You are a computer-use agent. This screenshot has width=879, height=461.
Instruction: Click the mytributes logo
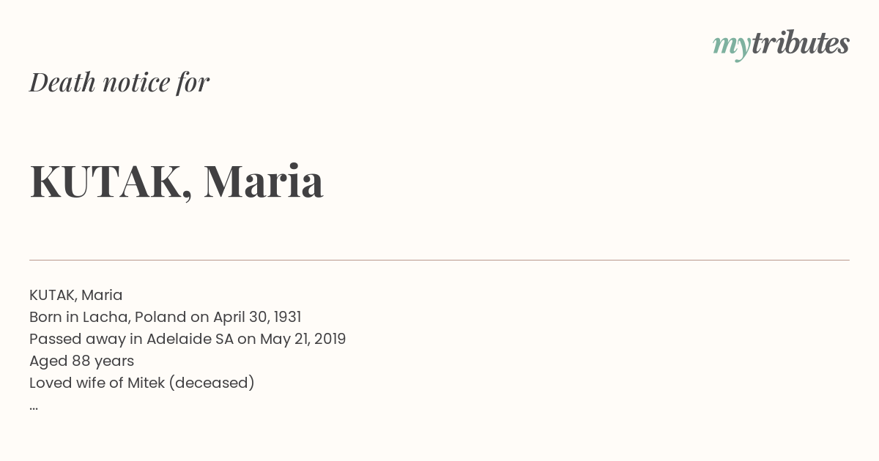pyautogui.click(x=781, y=45)
